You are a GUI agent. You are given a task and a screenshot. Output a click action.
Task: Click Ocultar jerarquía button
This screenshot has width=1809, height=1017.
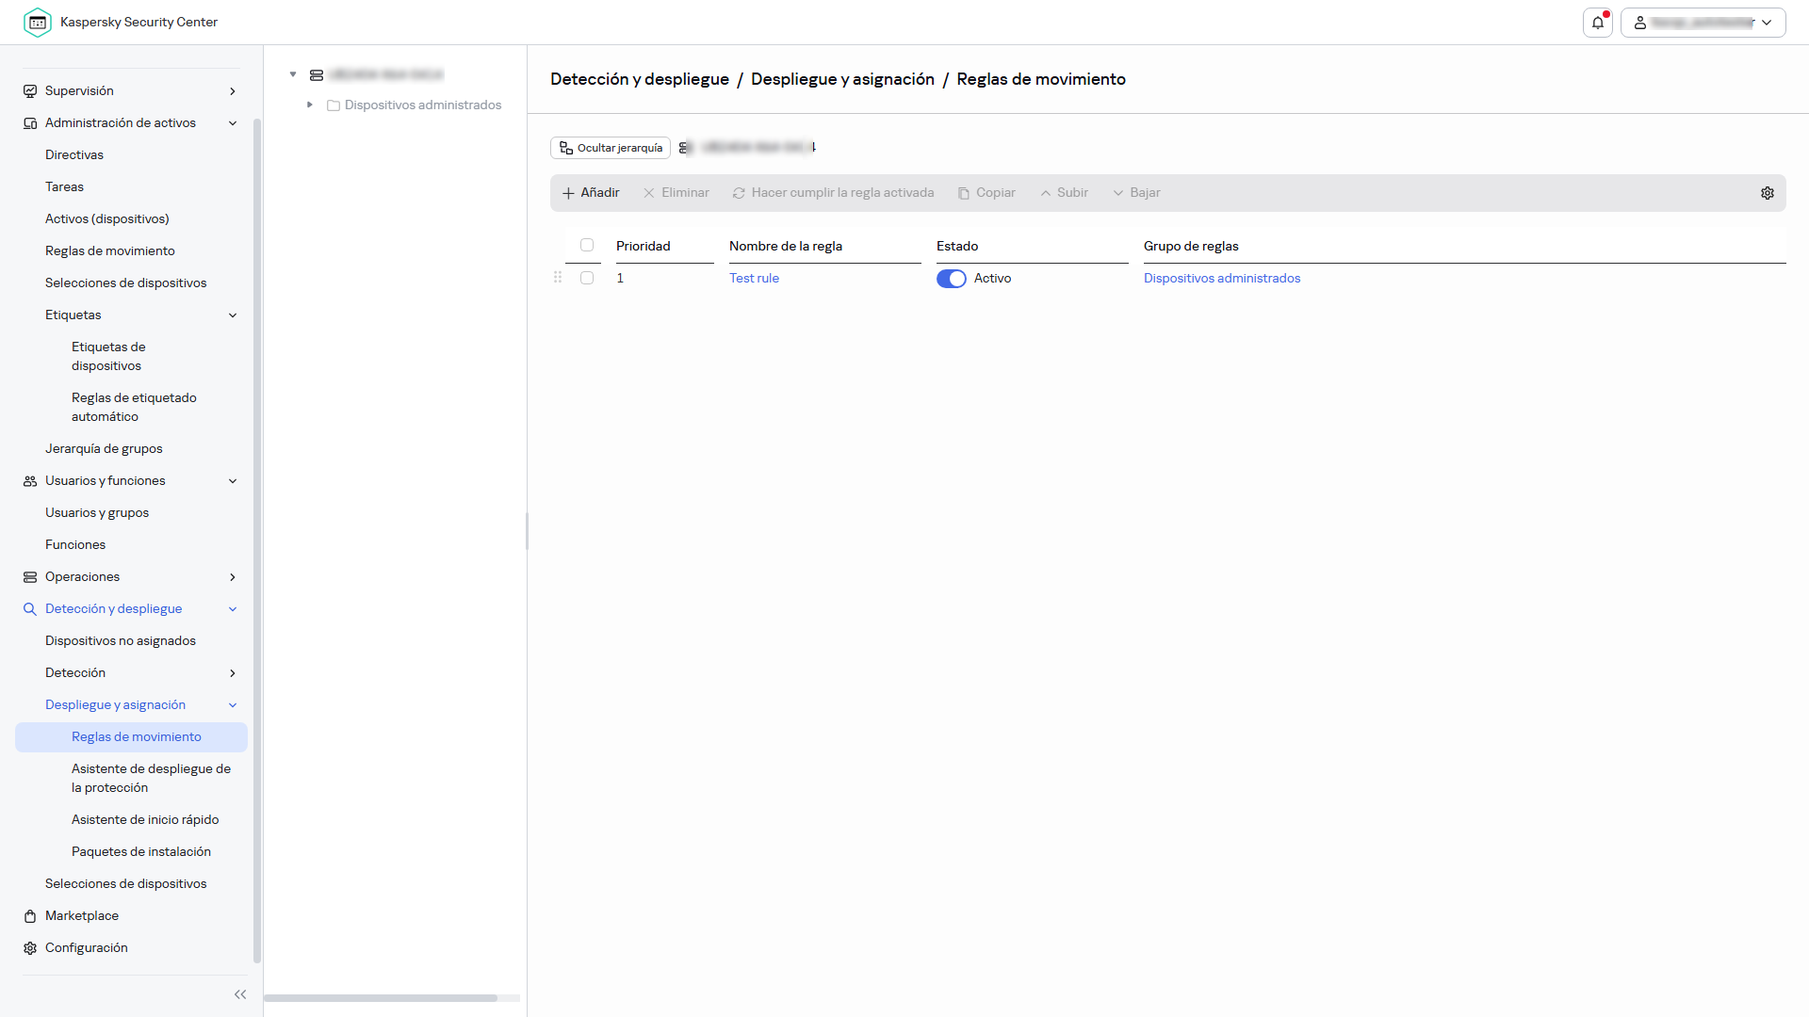(611, 148)
